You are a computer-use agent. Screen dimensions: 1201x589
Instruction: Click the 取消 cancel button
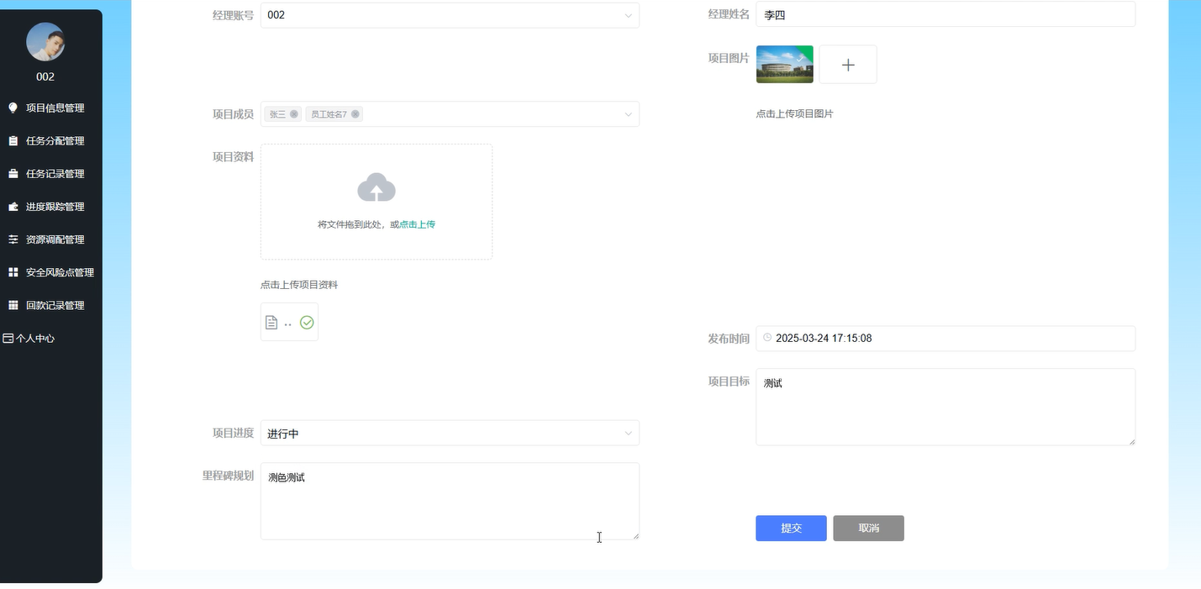[x=868, y=528]
